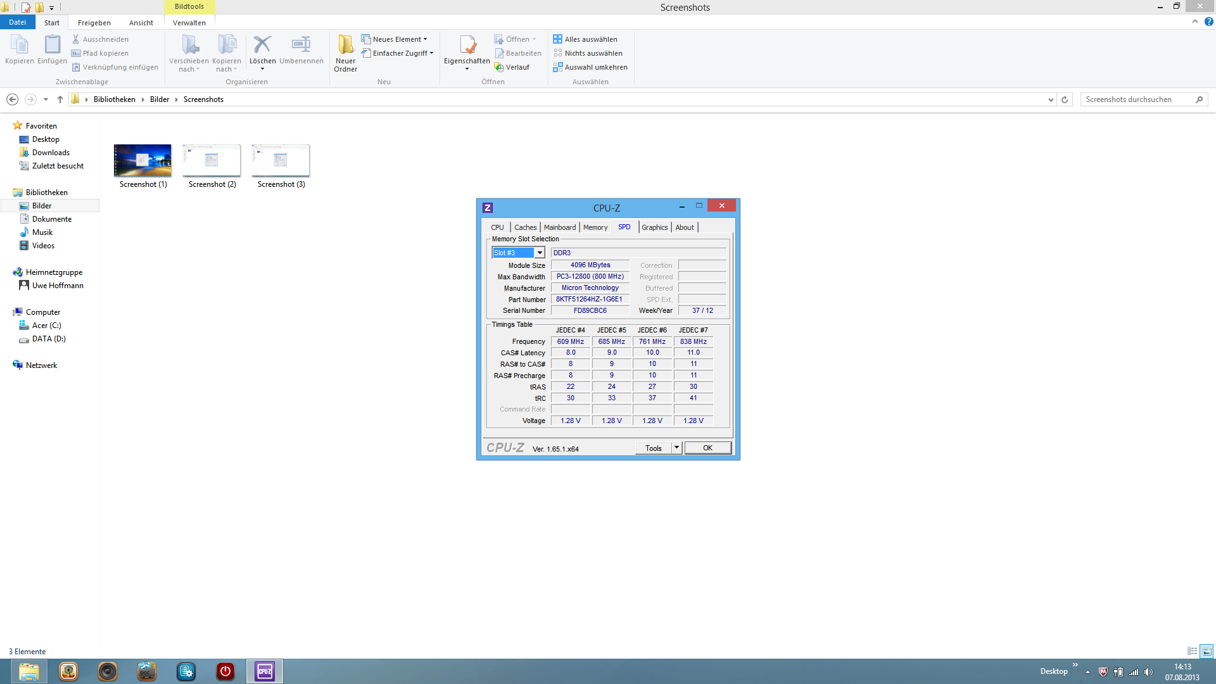
Task: Click the CPU-Z taskbar icon
Action: click(265, 671)
